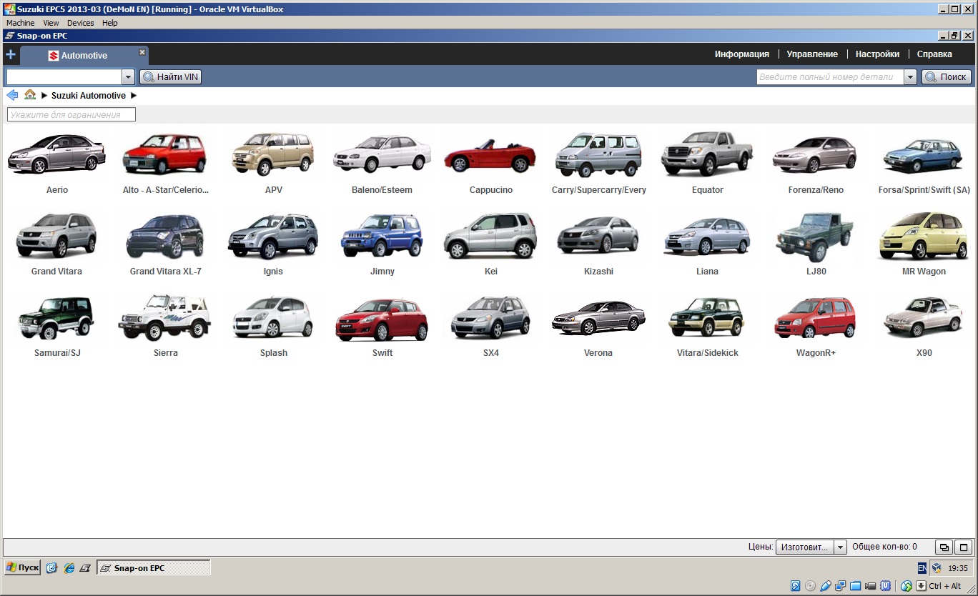Viewport: 978px width, 596px height.
Task: Launch Internet Explorer from quick launch
Action: point(69,568)
